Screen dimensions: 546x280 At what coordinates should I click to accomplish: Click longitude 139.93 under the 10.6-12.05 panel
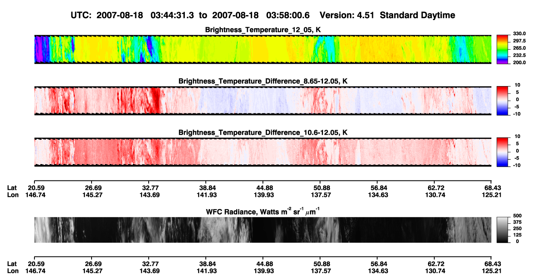point(263,195)
